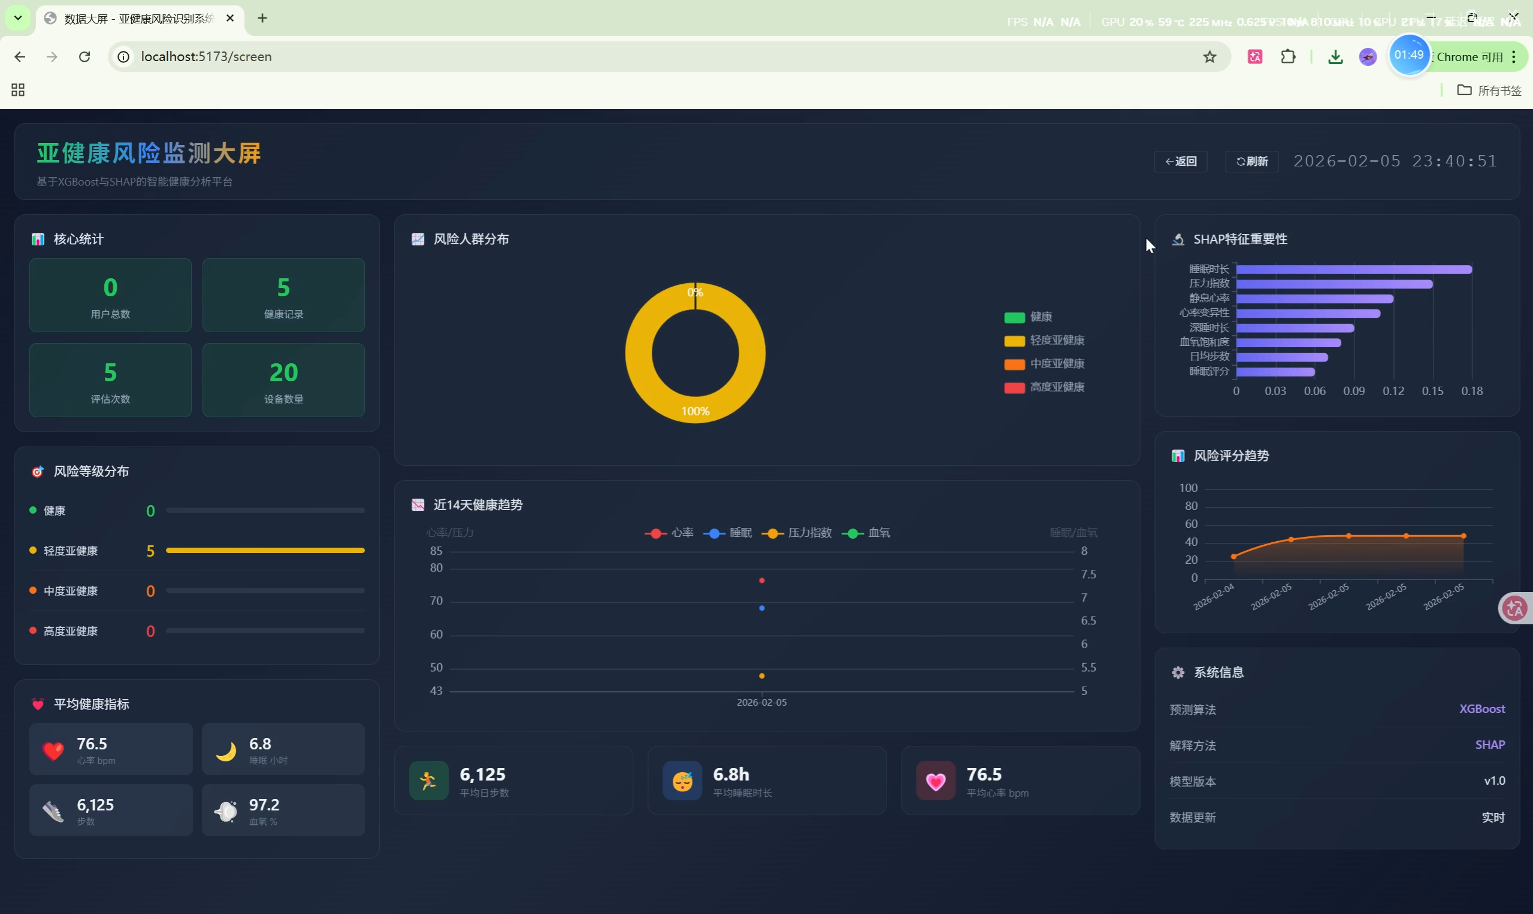1533x914 pixels.
Task: Click green 健康 legend swatch in donut chart
Action: tap(1014, 317)
